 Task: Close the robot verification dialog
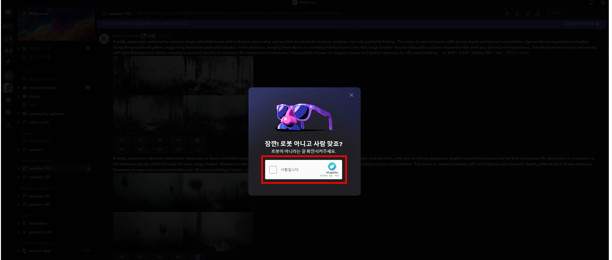tap(351, 95)
